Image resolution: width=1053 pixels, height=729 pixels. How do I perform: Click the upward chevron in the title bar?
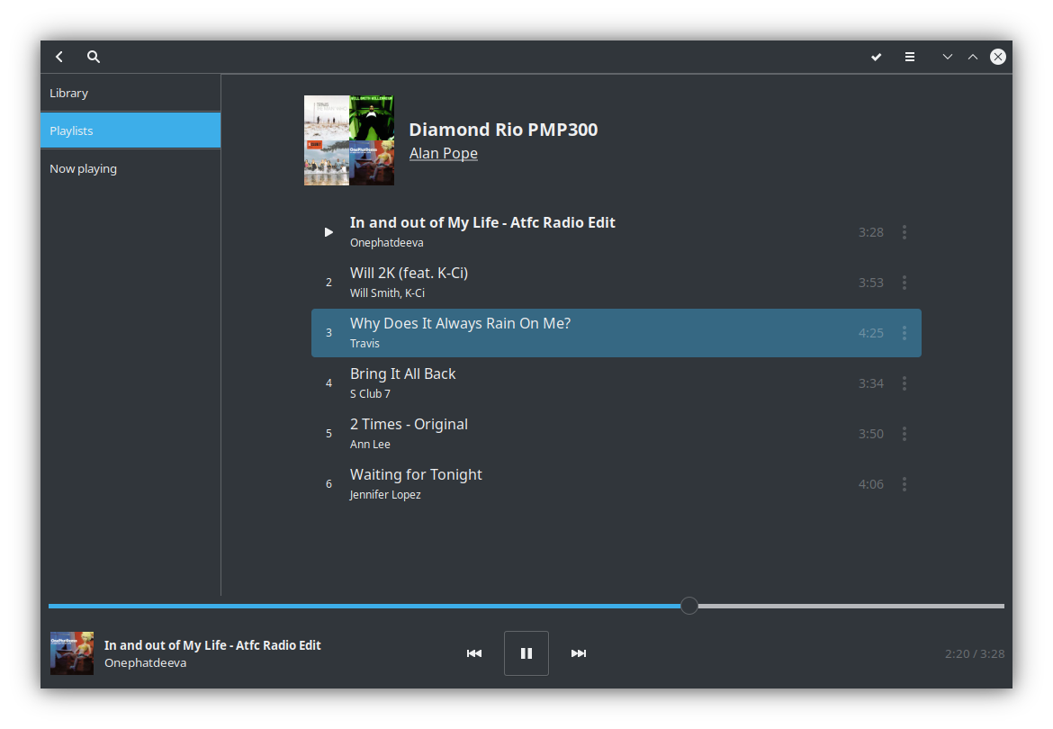(972, 57)
